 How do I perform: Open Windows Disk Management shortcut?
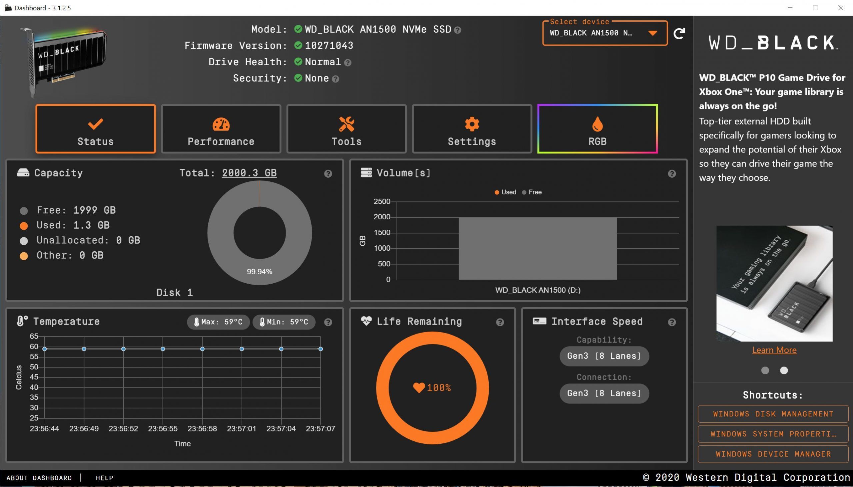pos(773,414)
